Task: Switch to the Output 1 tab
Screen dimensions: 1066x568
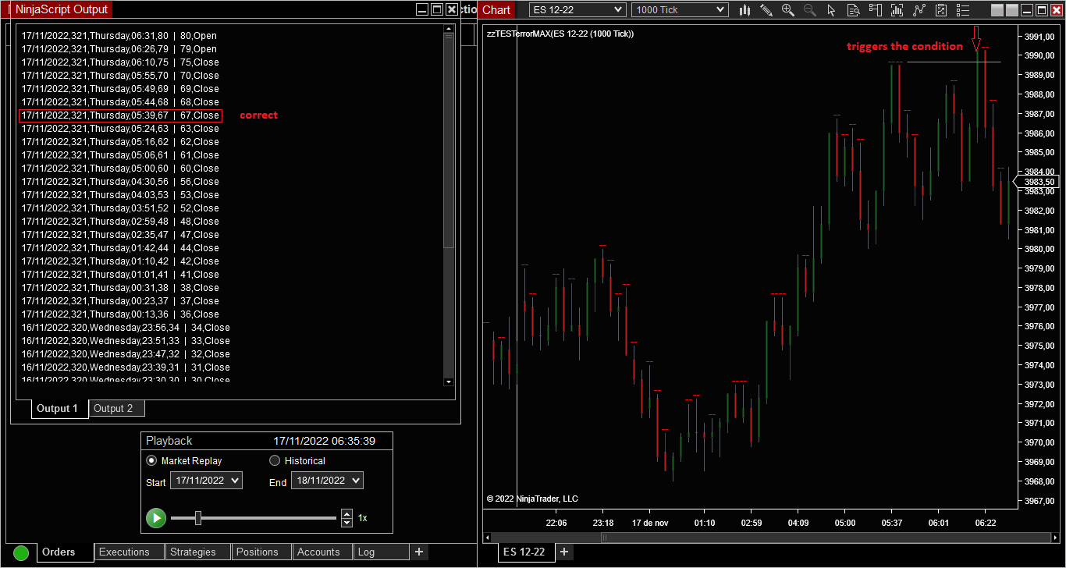Action: [58, 409]
